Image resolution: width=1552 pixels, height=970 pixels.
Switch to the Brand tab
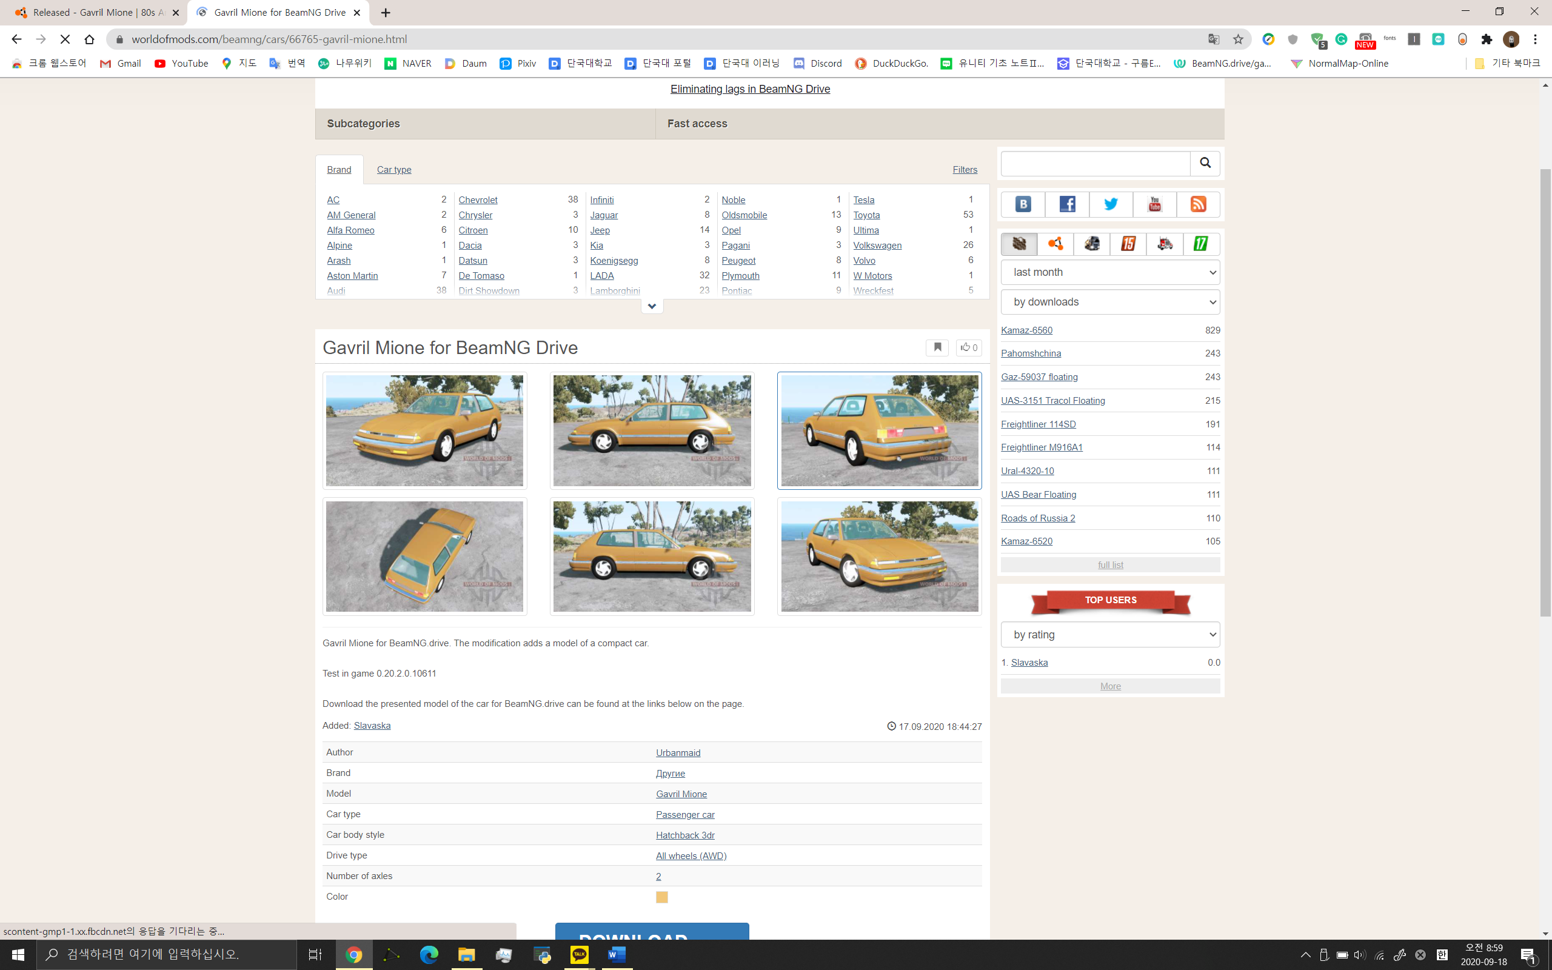point(339,169)
